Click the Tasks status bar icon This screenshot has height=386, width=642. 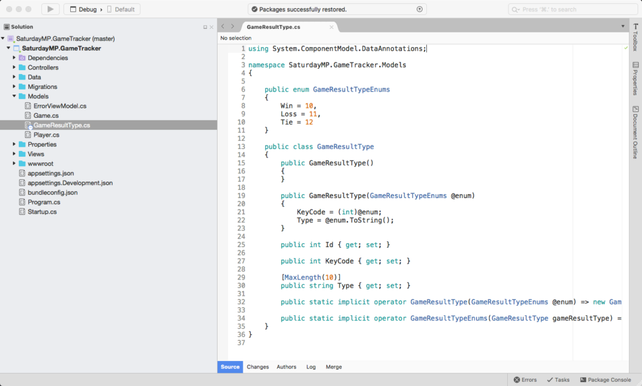click(557, 379)
